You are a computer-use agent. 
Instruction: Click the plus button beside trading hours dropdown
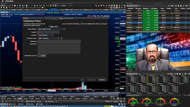(x=62, y=38)
